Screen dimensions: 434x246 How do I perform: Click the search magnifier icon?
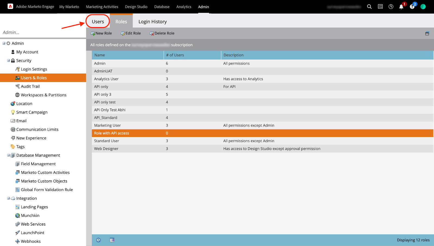(369, 7)
